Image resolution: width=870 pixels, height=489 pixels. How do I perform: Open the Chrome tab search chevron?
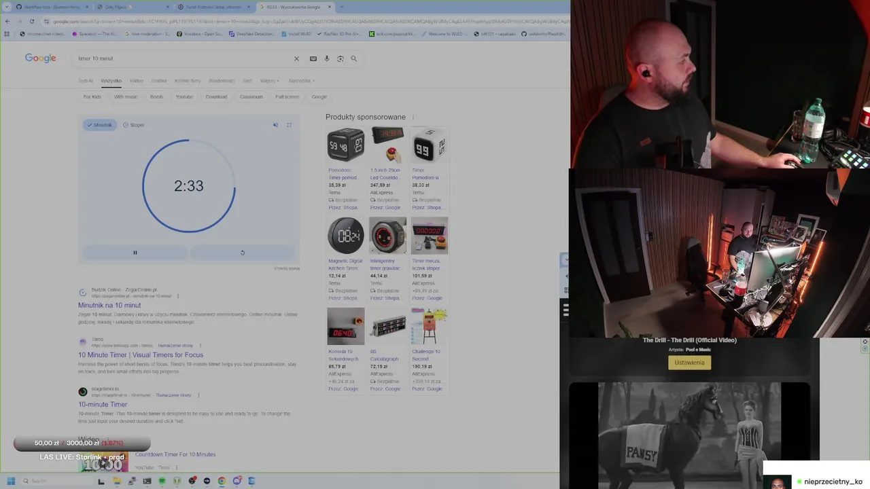pos(7,7)
